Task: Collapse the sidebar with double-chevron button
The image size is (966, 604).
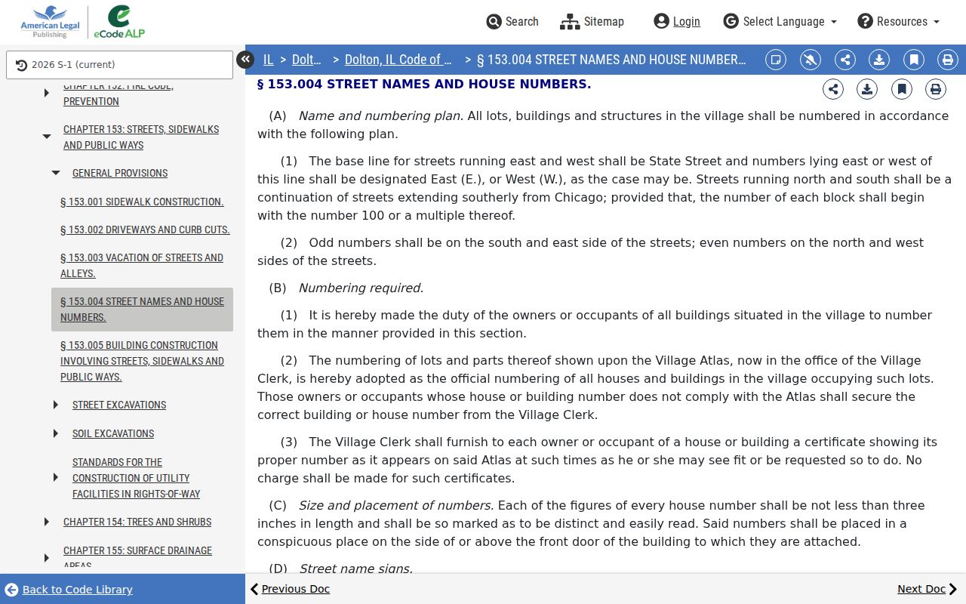Action: click(x=245, y=60)
